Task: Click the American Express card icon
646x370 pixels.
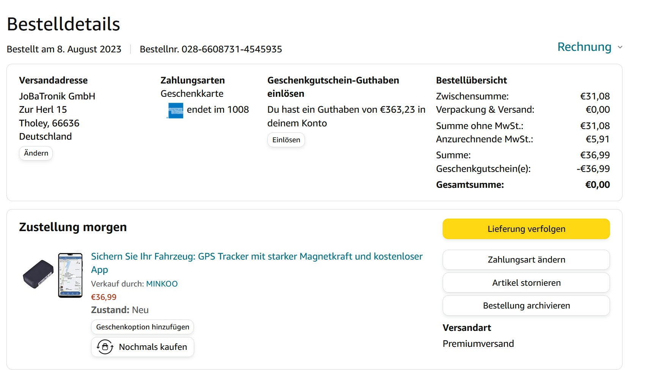Action: pyautogui.click(x=175, y=110)
